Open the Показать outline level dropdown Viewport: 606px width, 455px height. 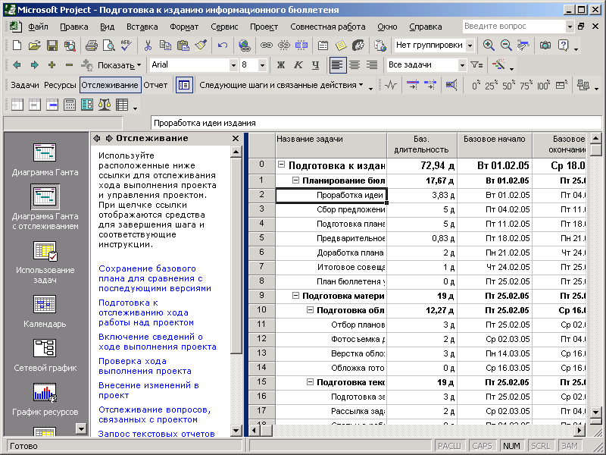(120, 65)
